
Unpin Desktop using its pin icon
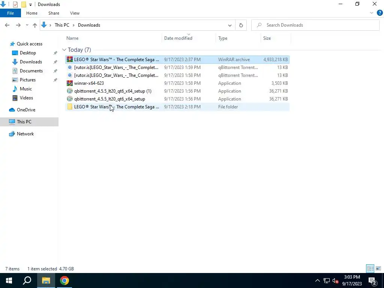coord(55,53)
